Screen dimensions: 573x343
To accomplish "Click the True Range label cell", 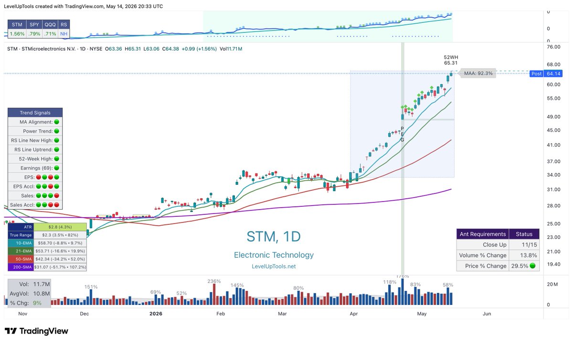I will point(20,234).
